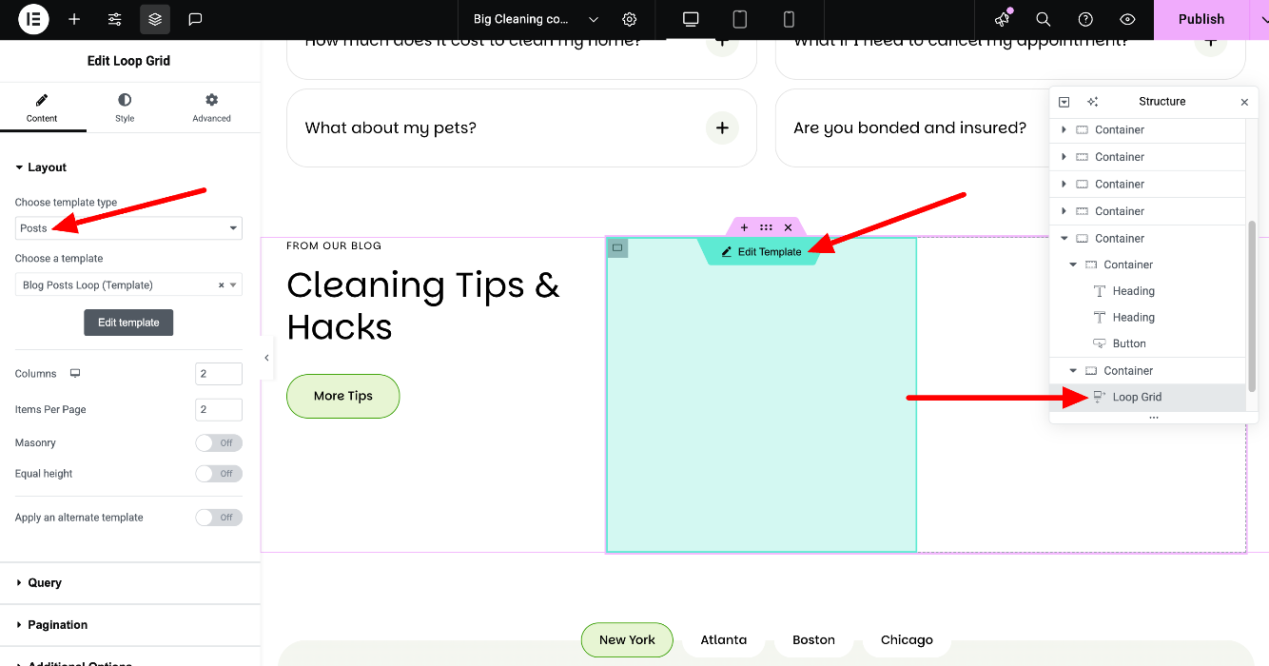Click the Elementor logo icon
Screen dimensions: 1269x666
(x=33, y=19)
